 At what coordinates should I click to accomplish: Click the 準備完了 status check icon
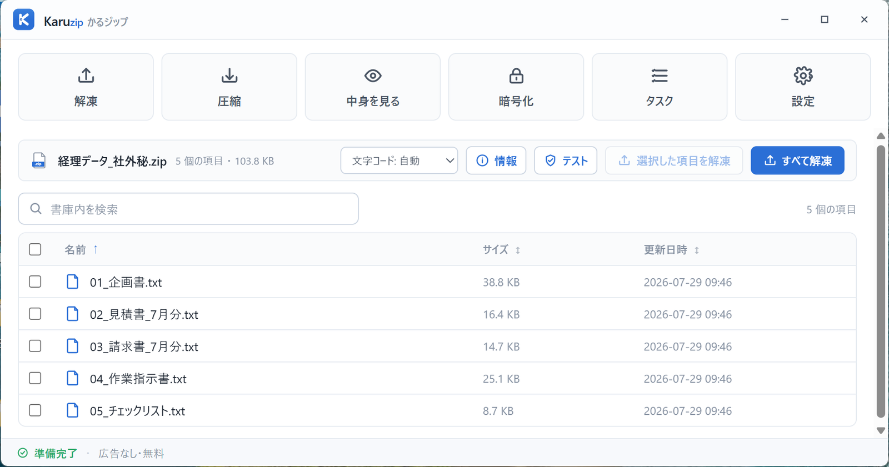[23, 453]
